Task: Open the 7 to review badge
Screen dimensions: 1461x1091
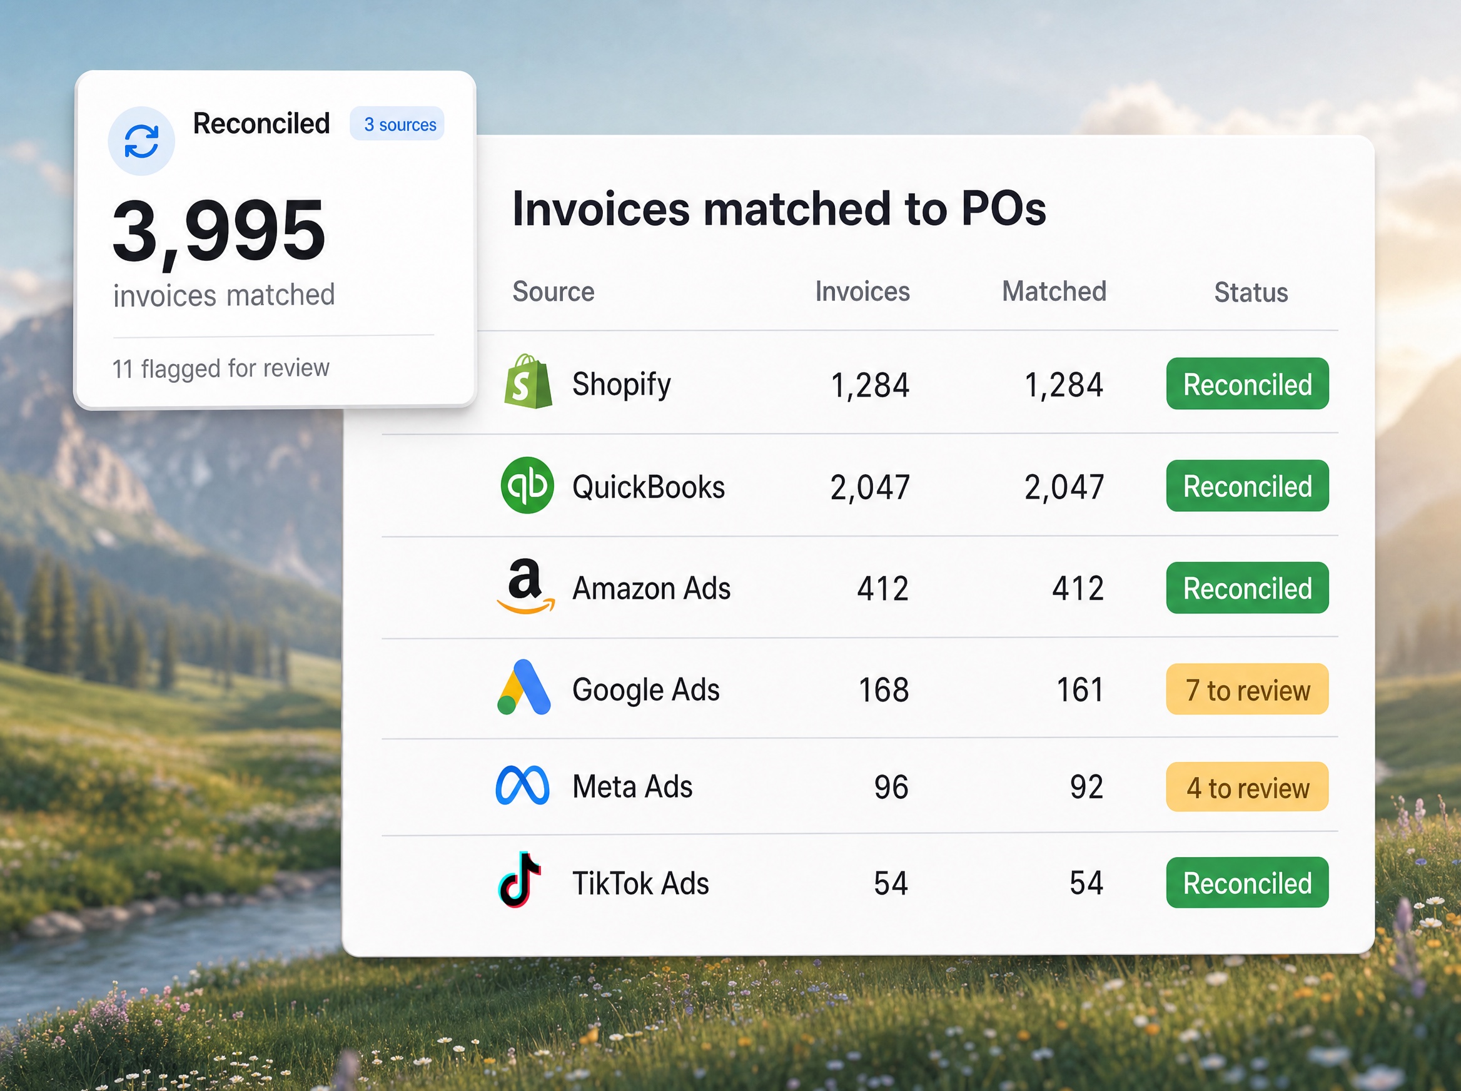Action: 1247,689
